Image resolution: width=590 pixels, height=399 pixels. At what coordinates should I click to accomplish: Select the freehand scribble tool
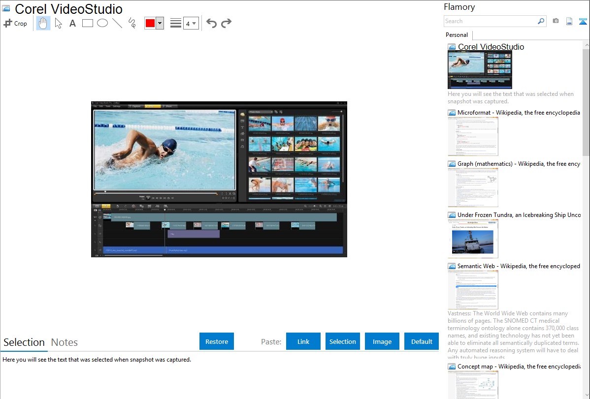click(132, 23)
